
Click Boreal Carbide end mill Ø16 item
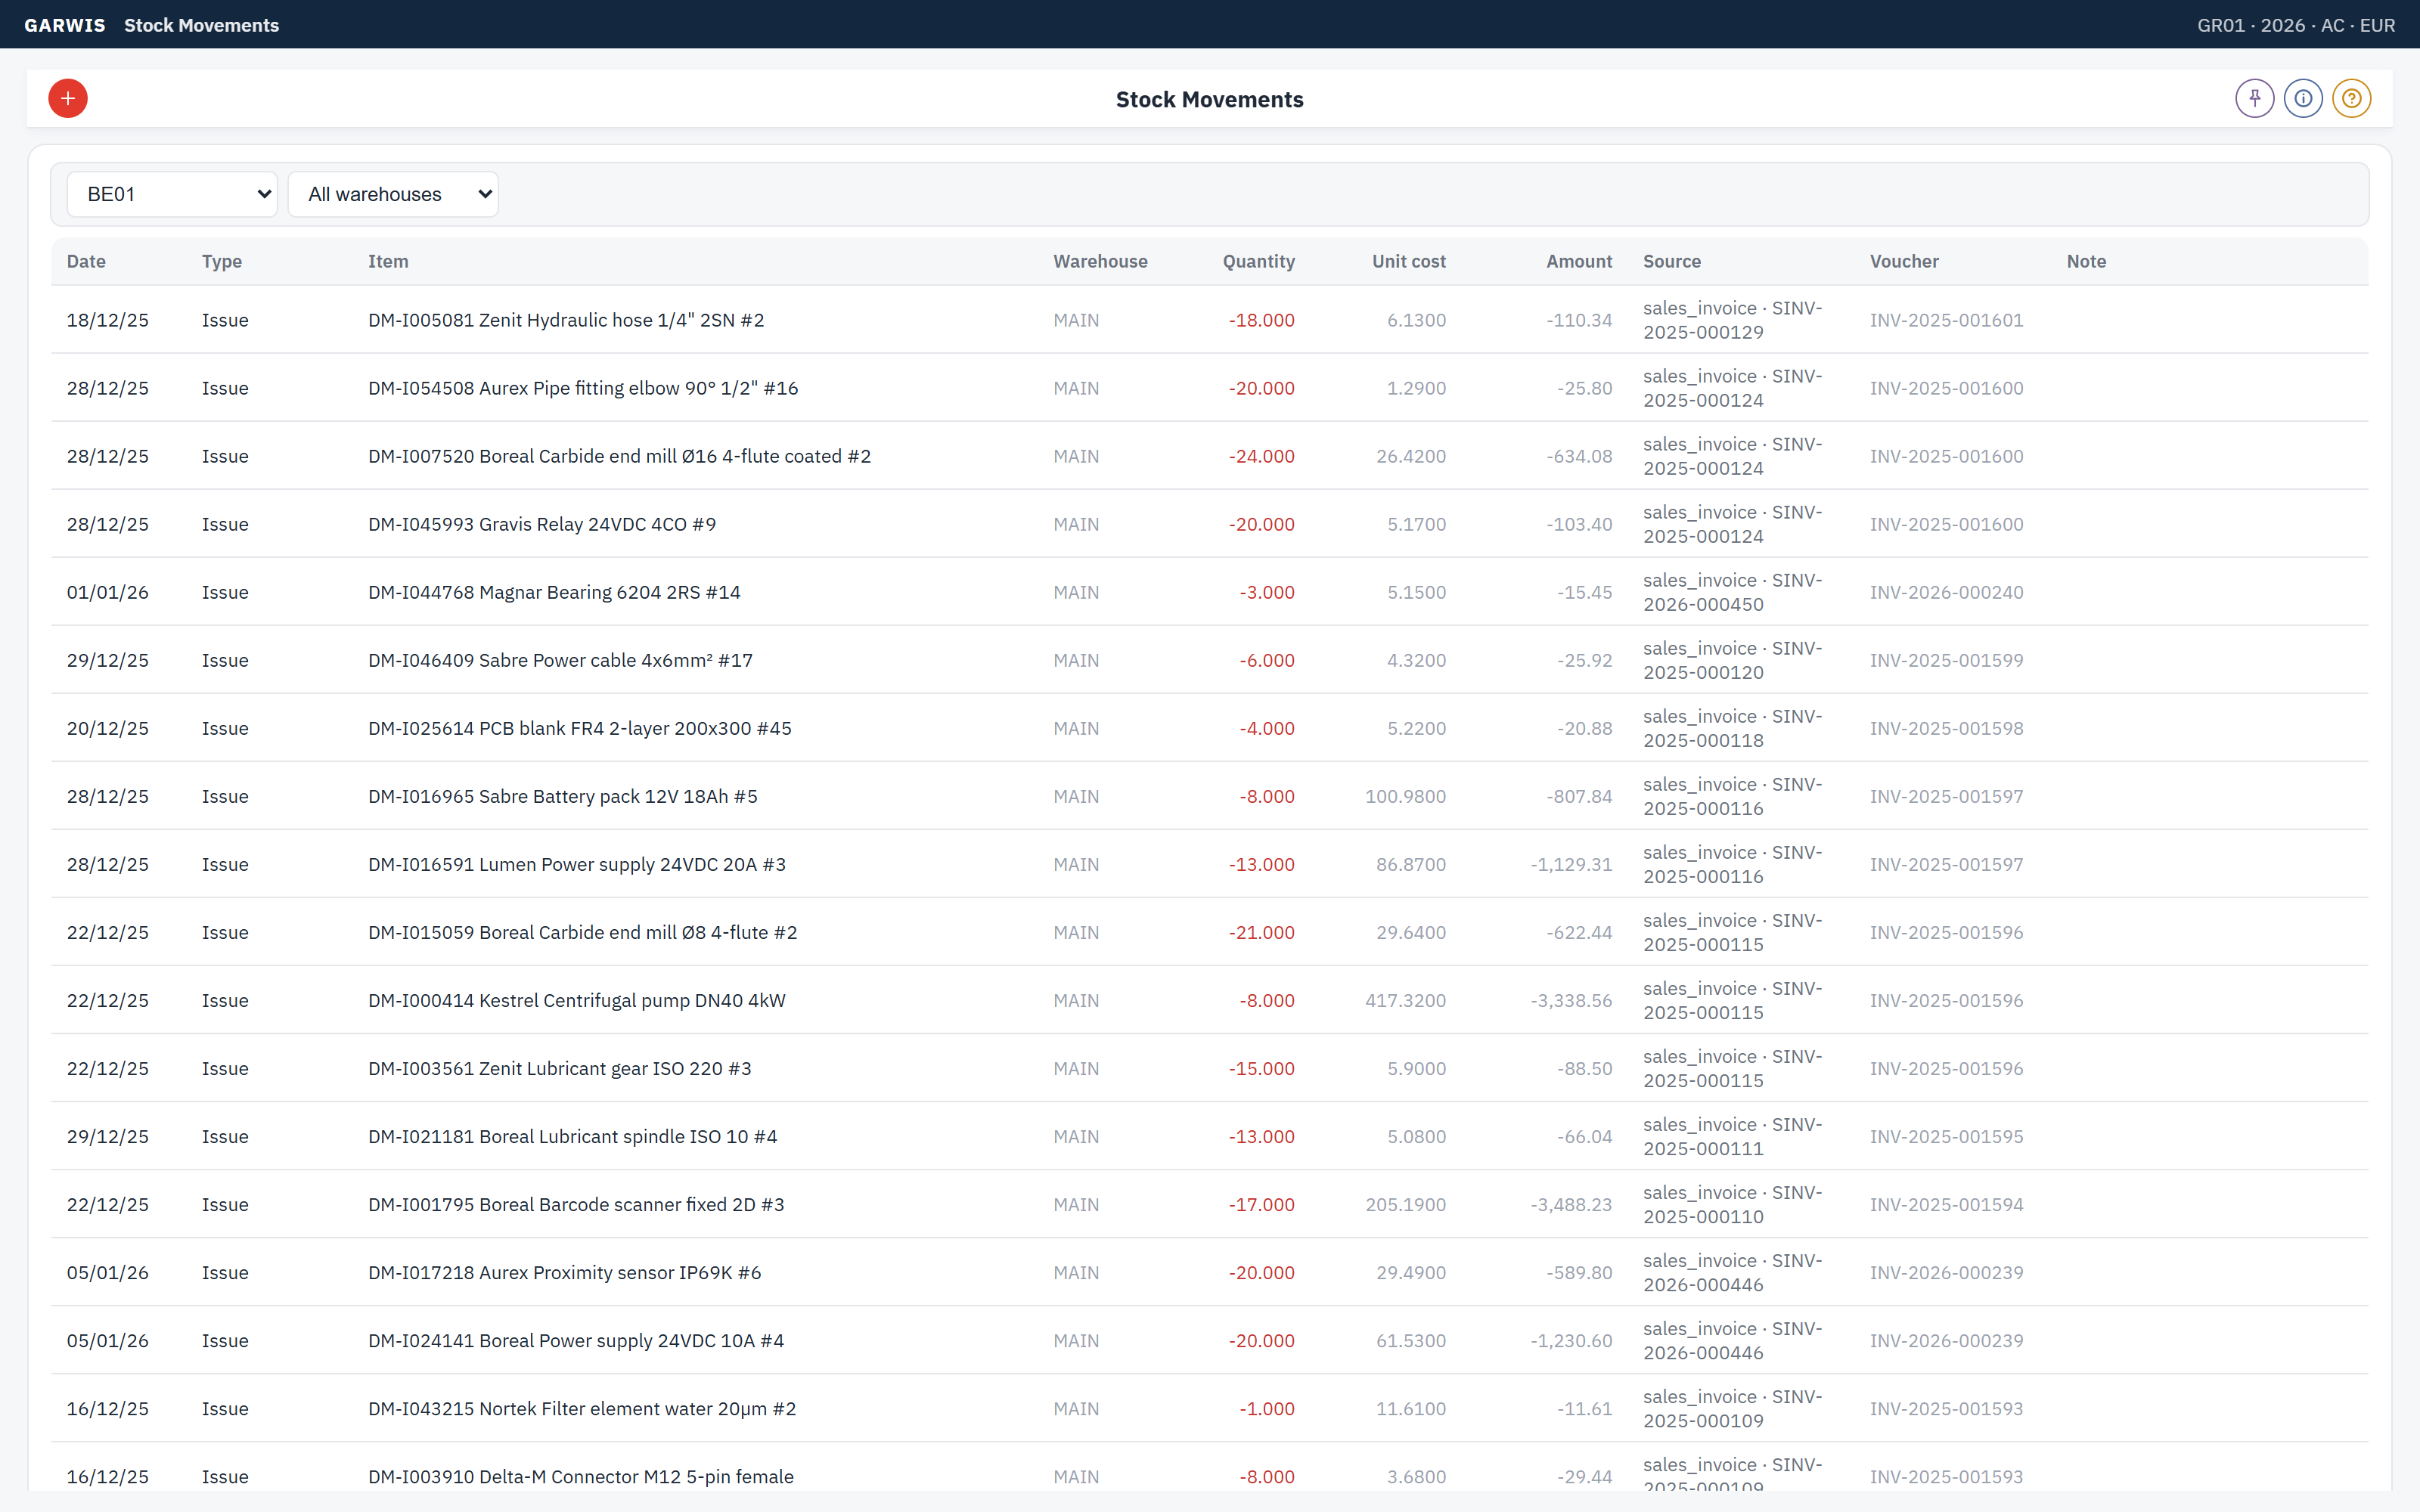[x=619, y=456]
